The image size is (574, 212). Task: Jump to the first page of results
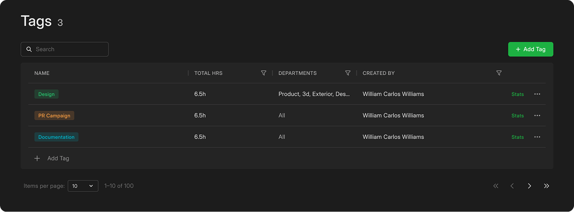496,186
